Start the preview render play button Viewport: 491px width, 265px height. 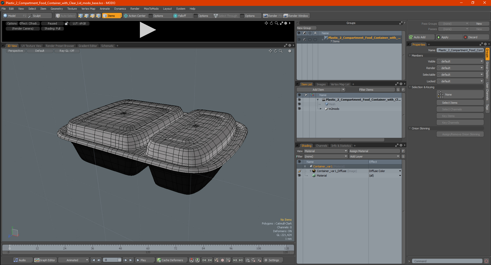click(x=148, y=30)
